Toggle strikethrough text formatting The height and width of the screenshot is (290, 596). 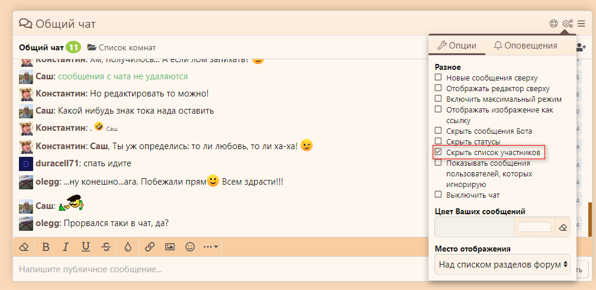[x=106, y=247]
